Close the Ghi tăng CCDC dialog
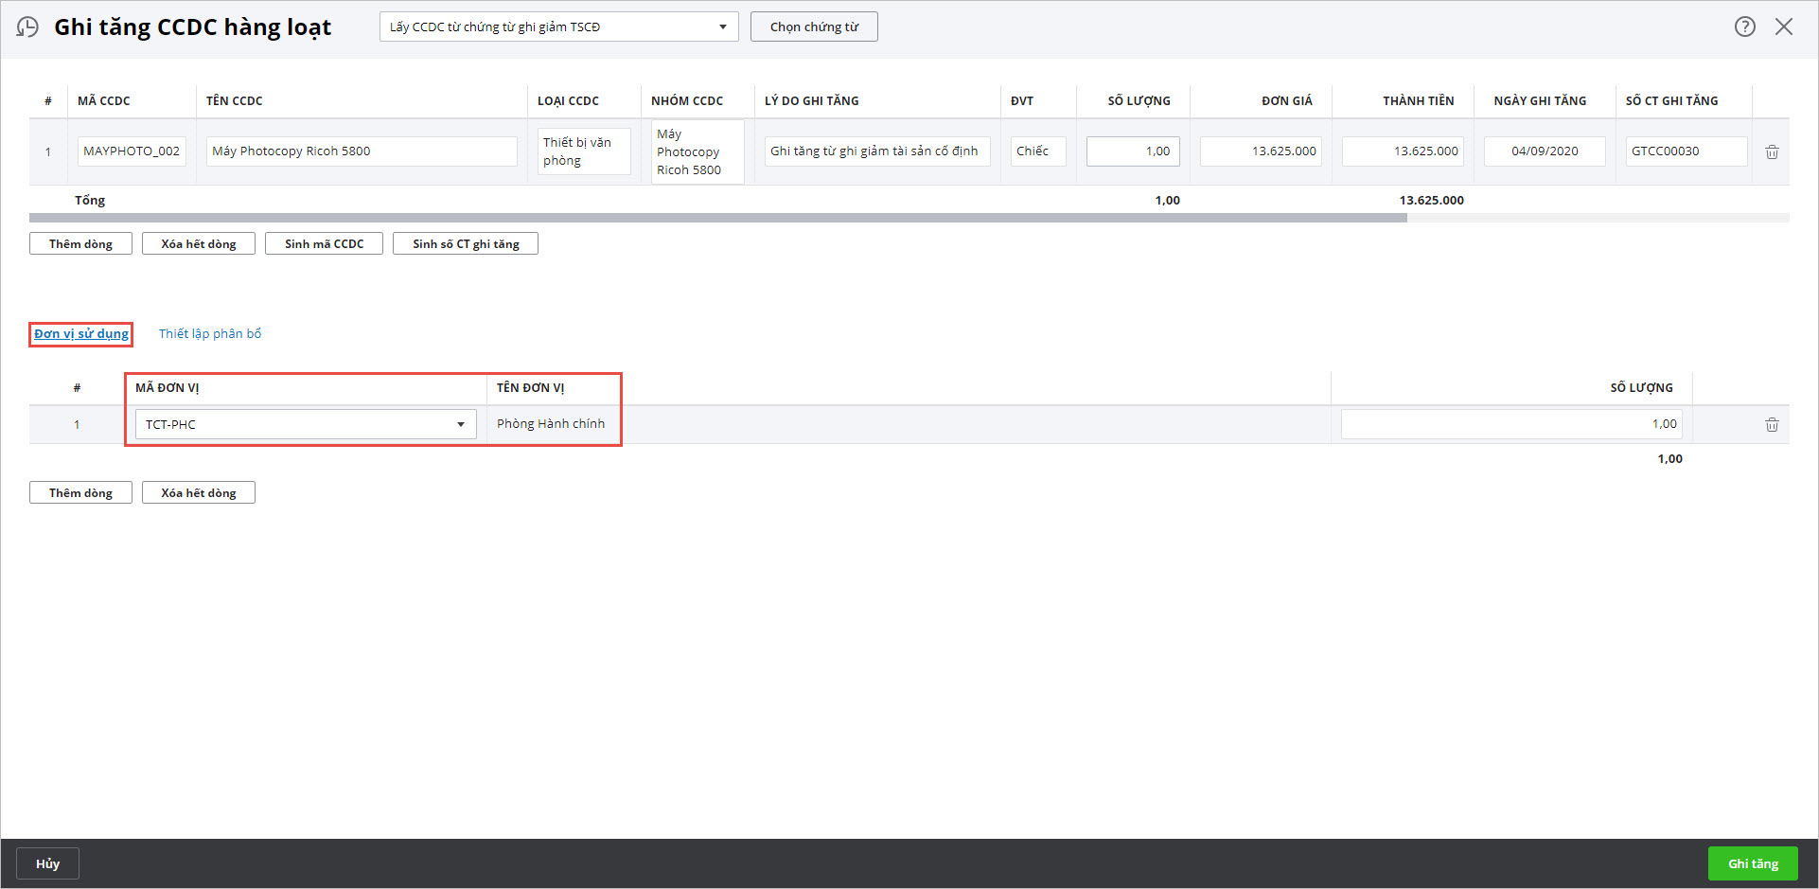This screenshot has height=889, width=1819. 1783,27
